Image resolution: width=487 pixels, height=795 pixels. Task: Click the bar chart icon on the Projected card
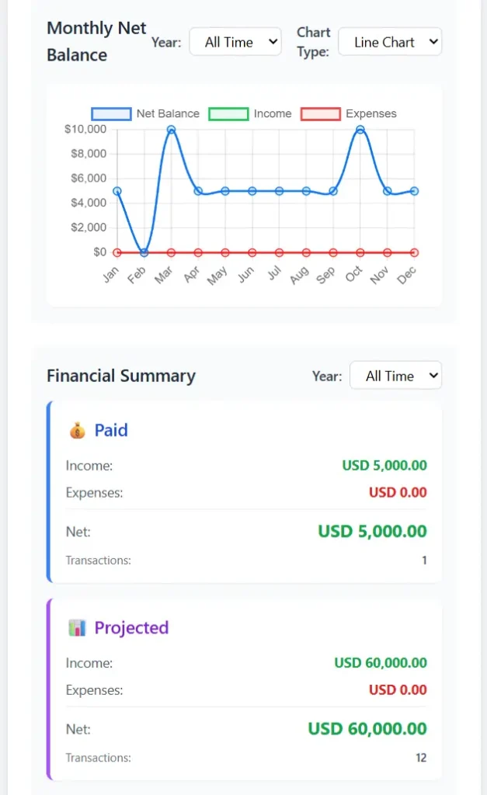coord(77,627)
